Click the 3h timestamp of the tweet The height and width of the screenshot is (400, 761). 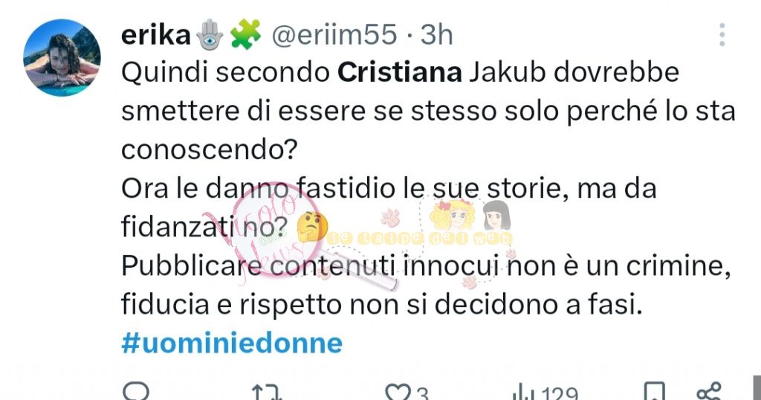(437, 34)
